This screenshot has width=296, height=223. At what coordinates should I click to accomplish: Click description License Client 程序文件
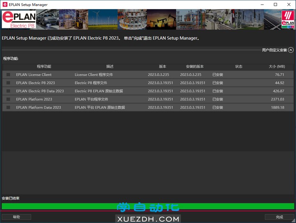click(x=94, y=74)
